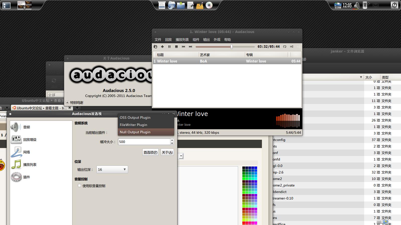This screenshot has height=225, width=401.
Task: Open the CD disc launcher in top dock
Action: click(x=209, y=5)
